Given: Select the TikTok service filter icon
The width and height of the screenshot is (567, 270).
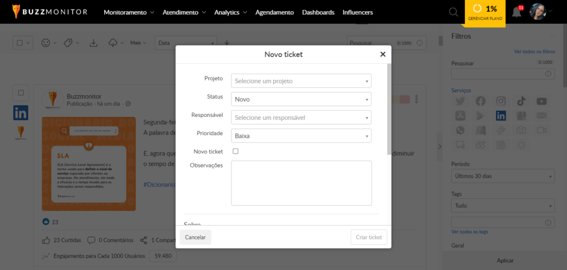Looking at the screenshot, I should [x=521, y=101].
